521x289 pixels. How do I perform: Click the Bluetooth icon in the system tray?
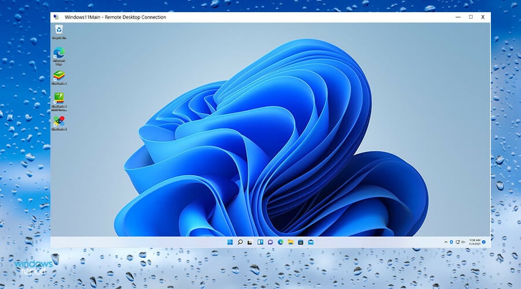[x=451, y=242]
